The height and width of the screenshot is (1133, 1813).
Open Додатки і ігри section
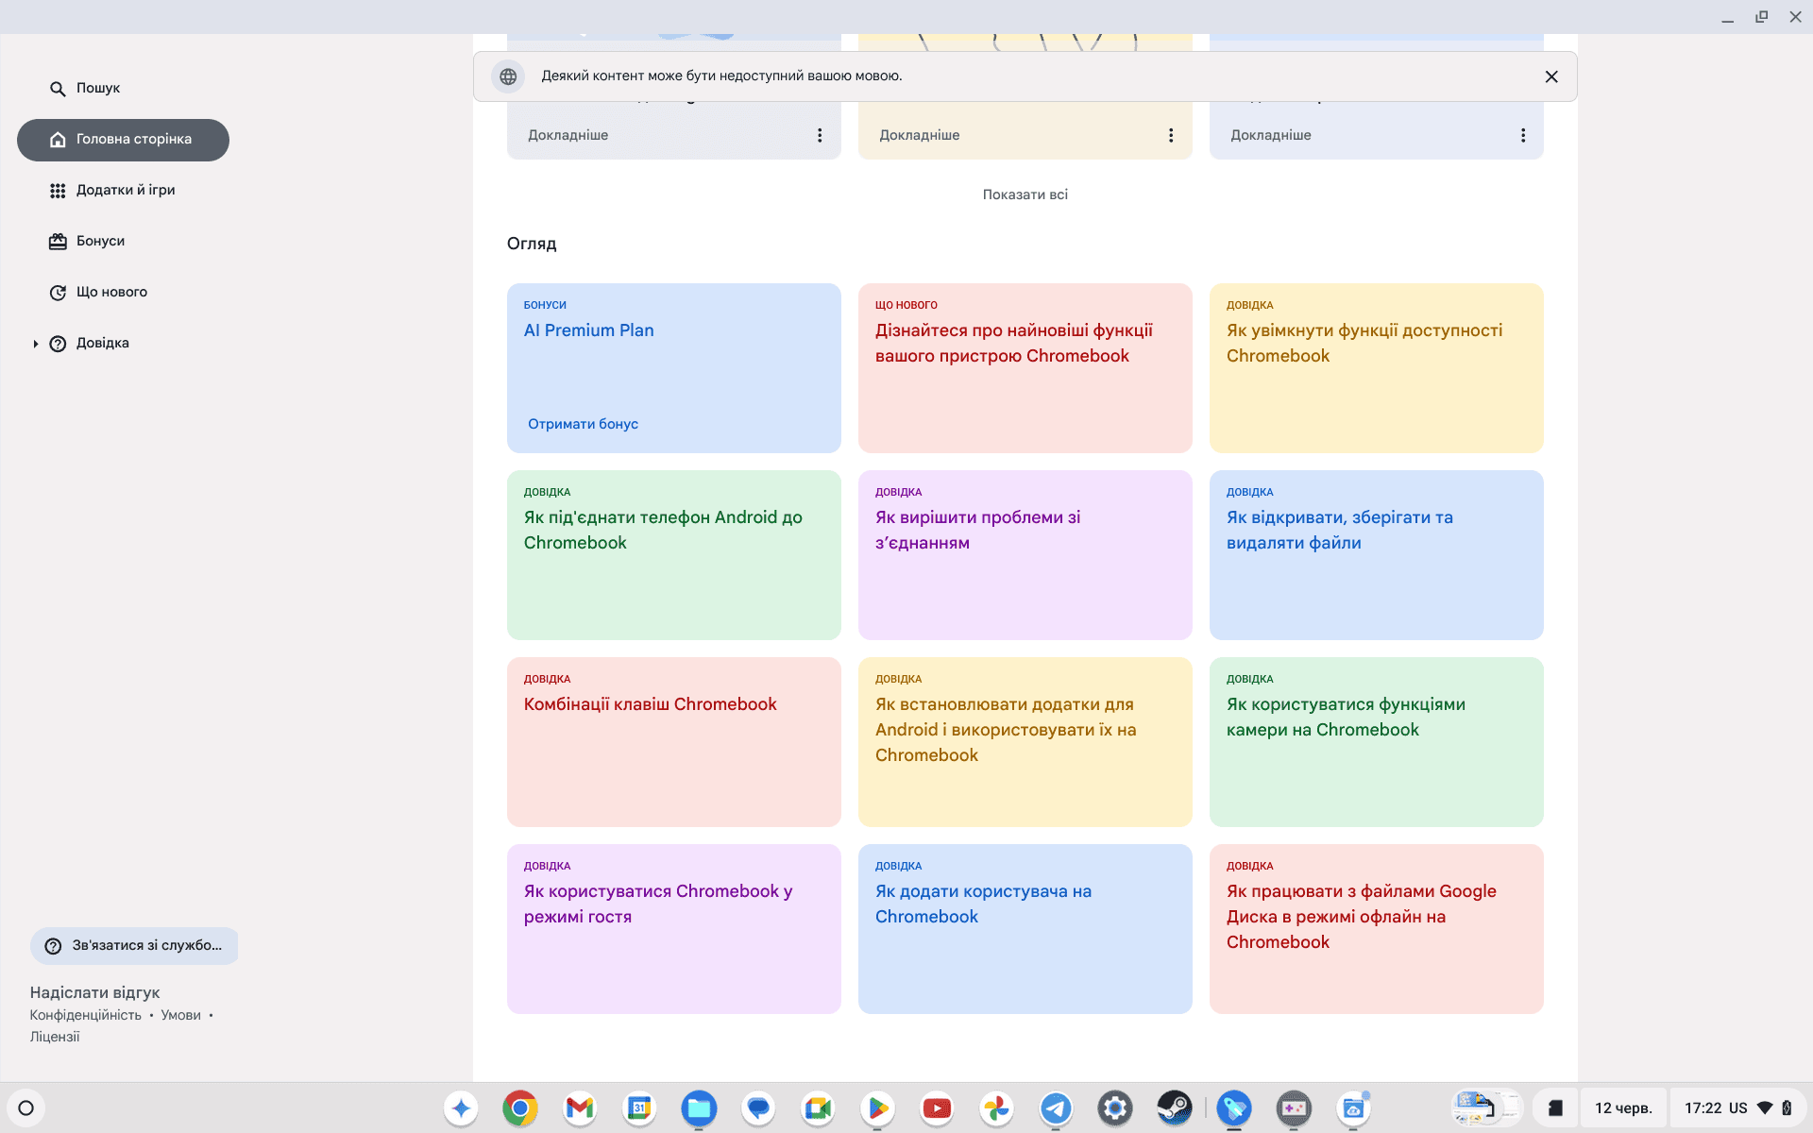pyautogui.click(x=126, y=191)
